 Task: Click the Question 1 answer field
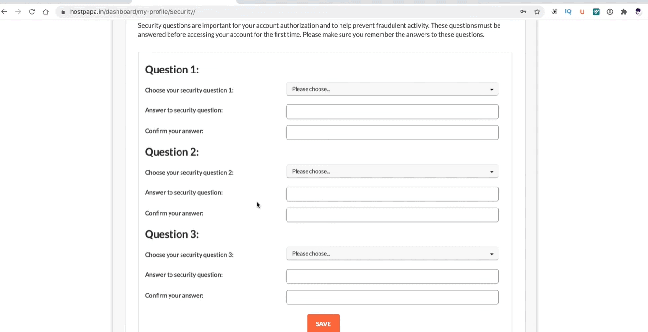click(392, 112)
